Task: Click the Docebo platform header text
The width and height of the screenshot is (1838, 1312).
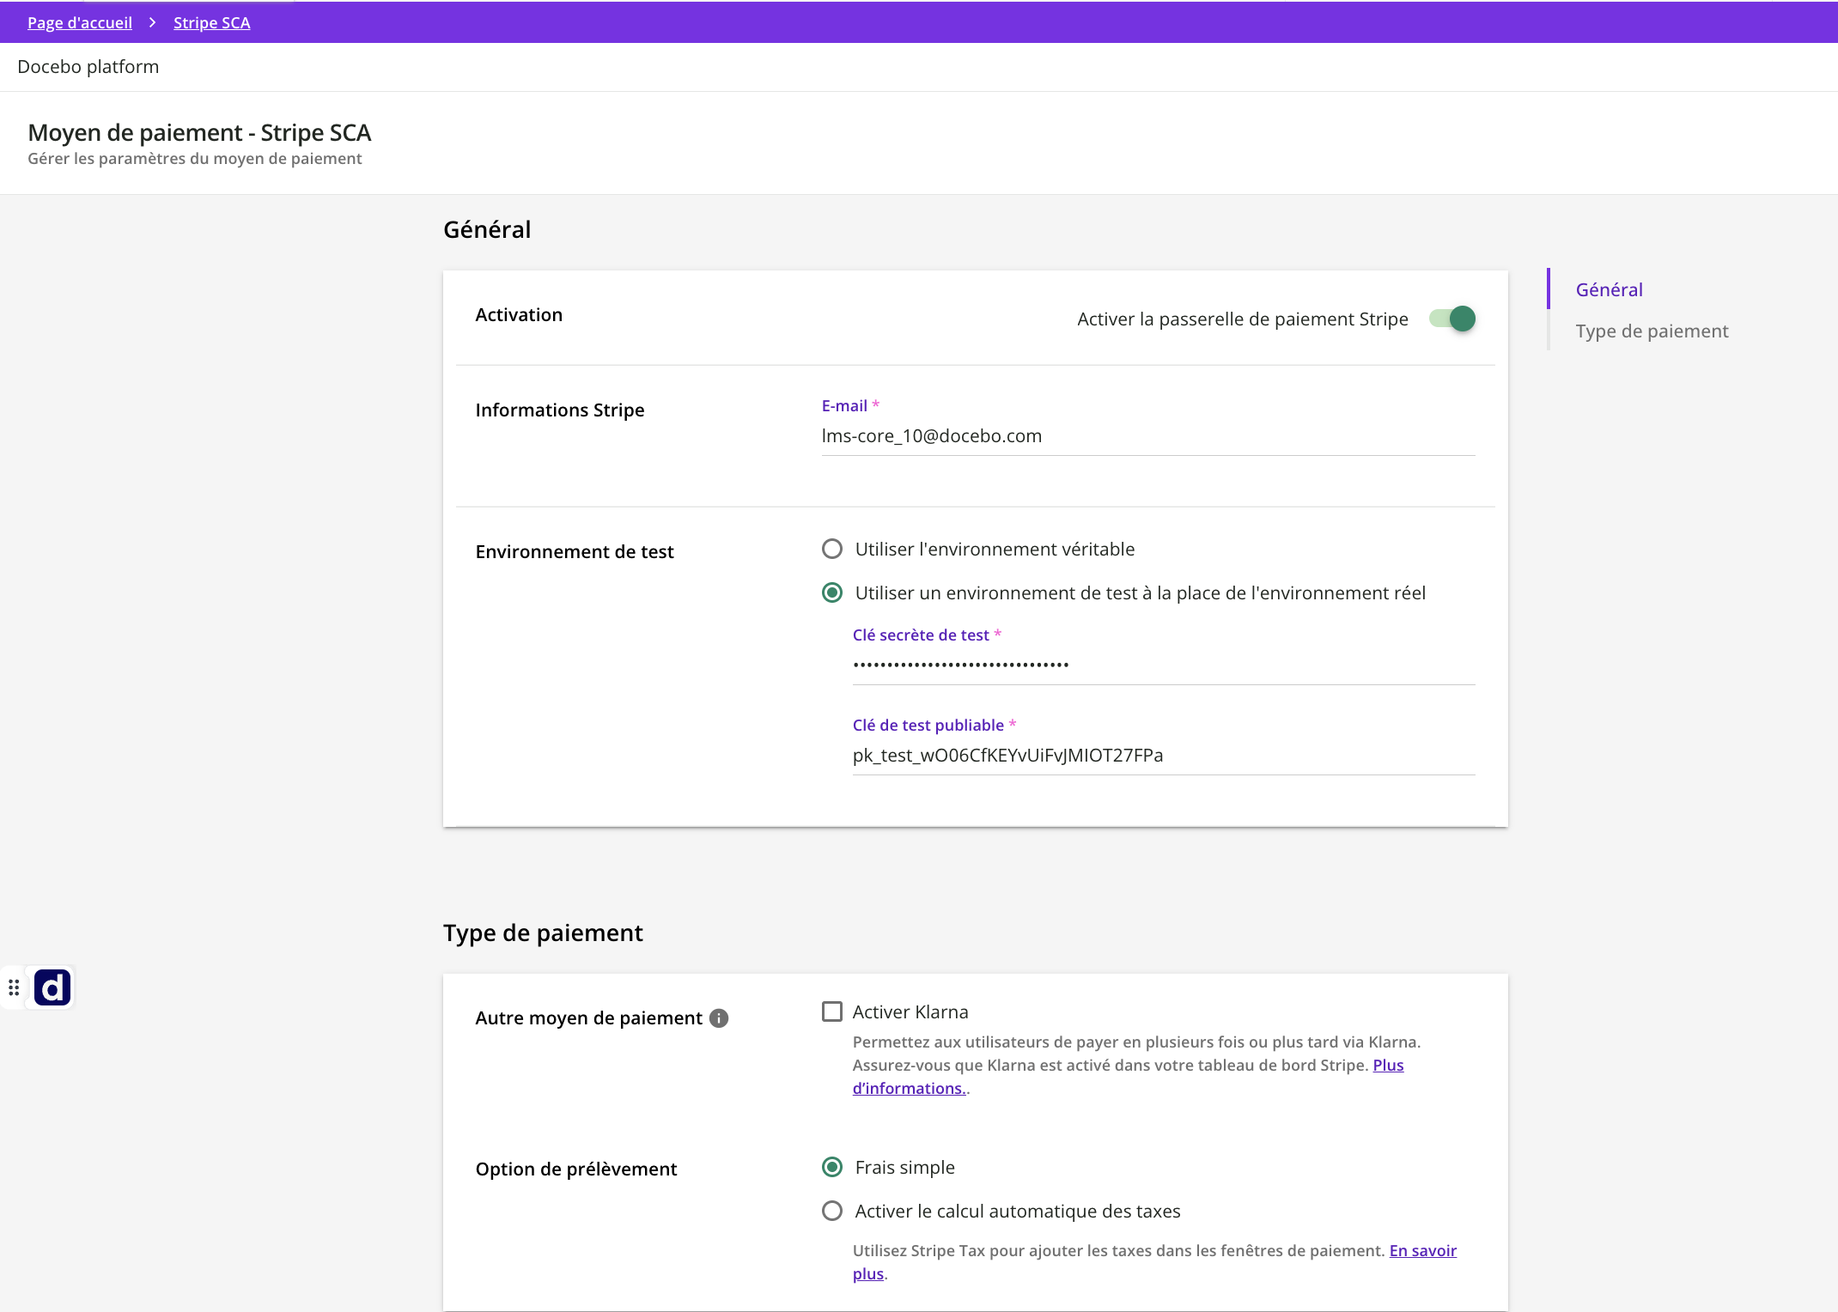Action: [x=88, y=67]
